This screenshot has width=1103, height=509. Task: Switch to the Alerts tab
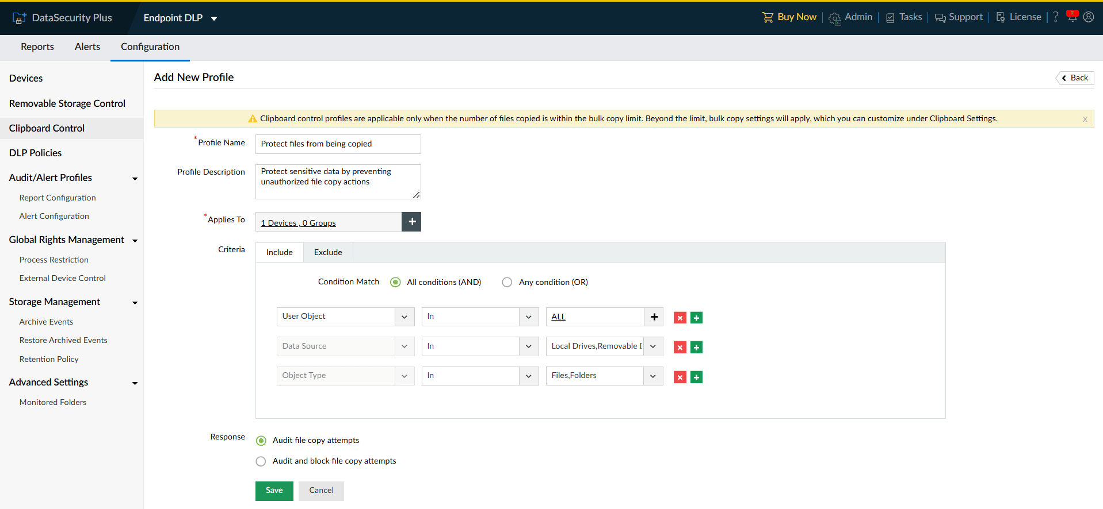click(x=87, y=47)
